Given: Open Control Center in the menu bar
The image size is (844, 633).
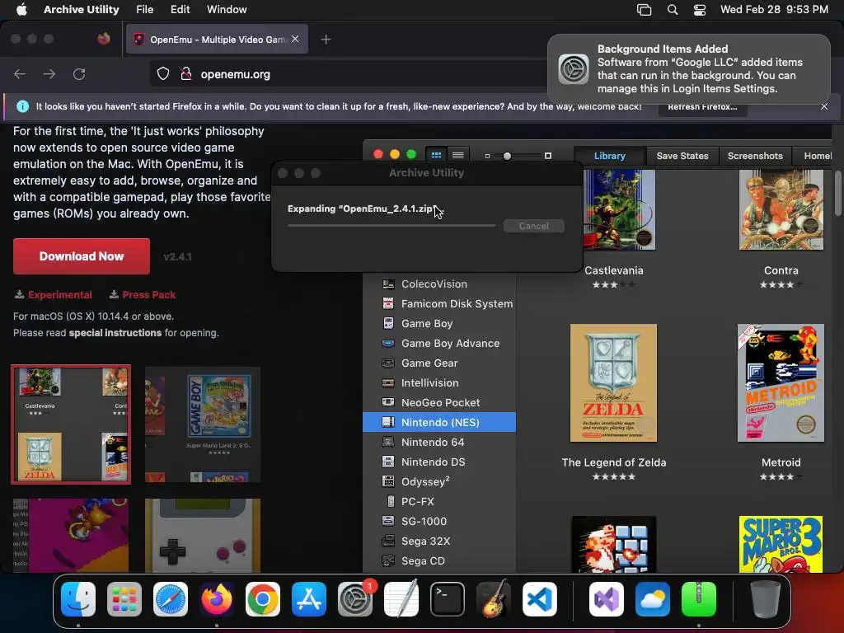Looking at the screenshot, I should [700, 10].
